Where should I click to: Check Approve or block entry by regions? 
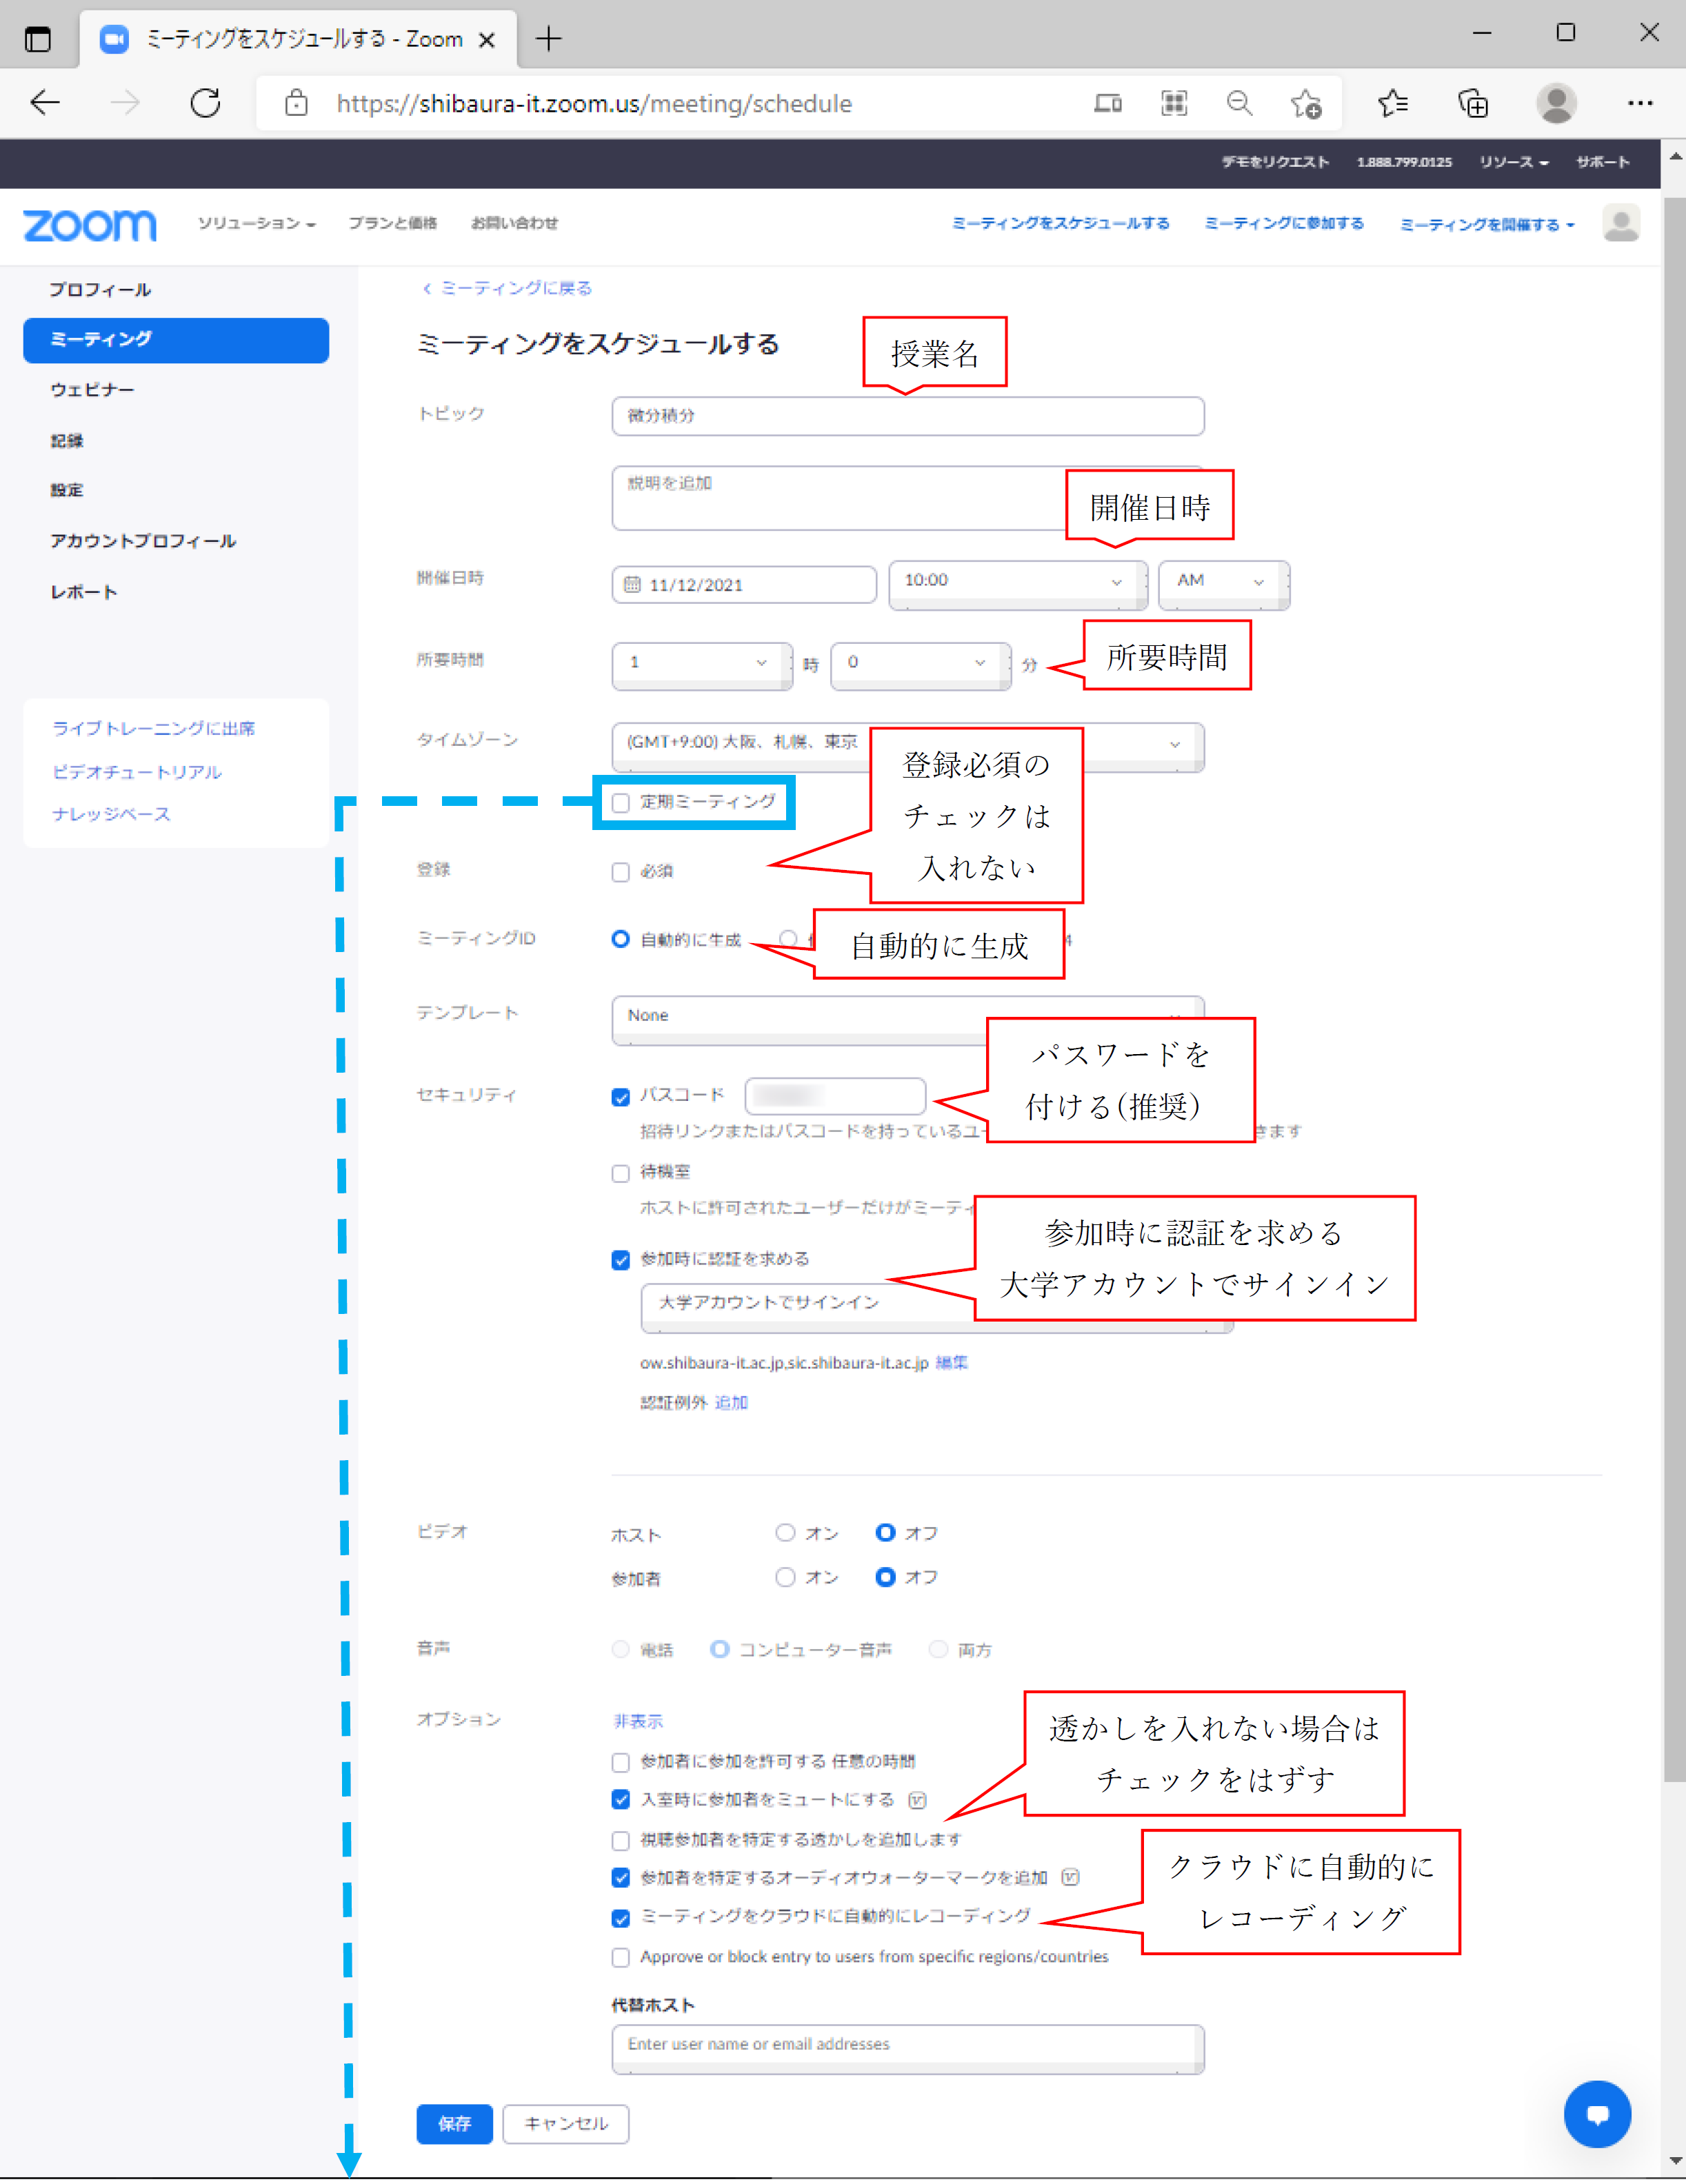(621, 1957)
